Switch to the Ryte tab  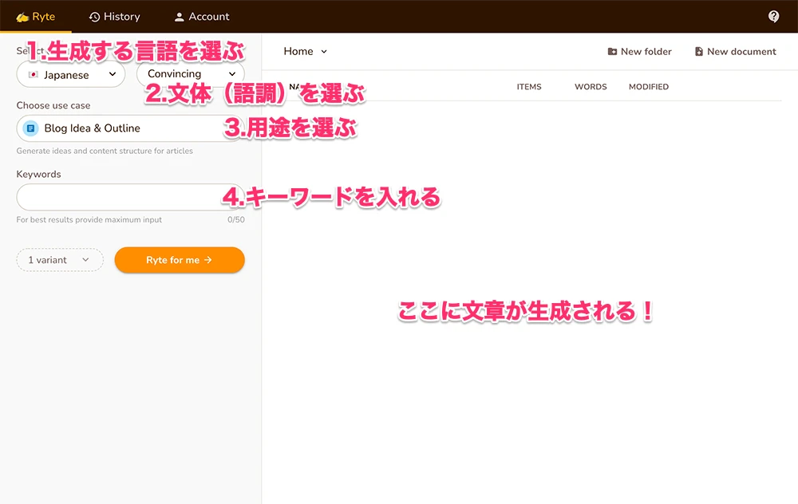(x=36, y=17)
